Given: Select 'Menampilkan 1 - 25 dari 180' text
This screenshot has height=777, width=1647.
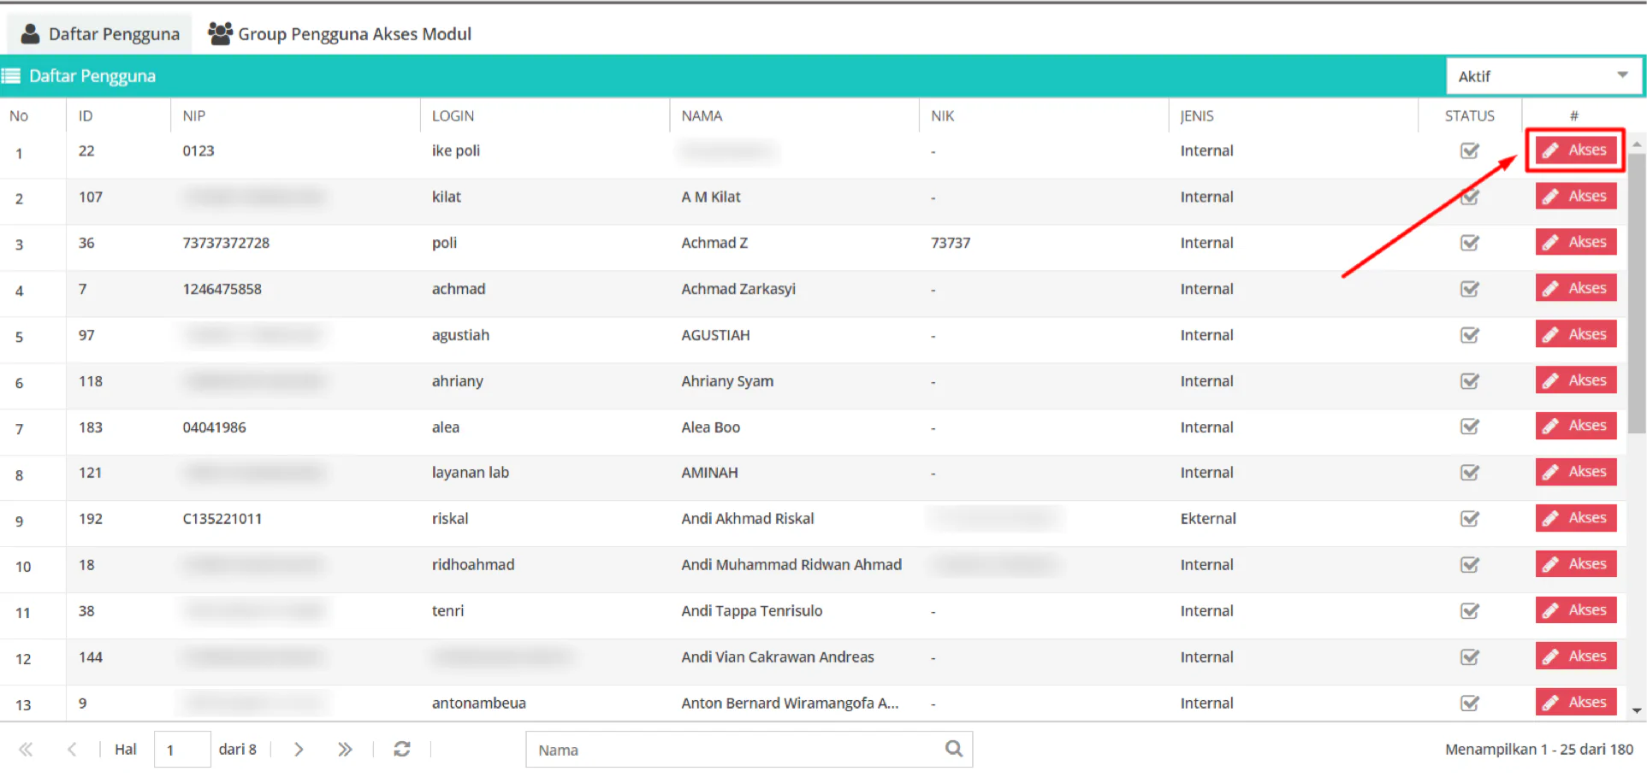Looking at the screenshot, I should [1539, 750].
